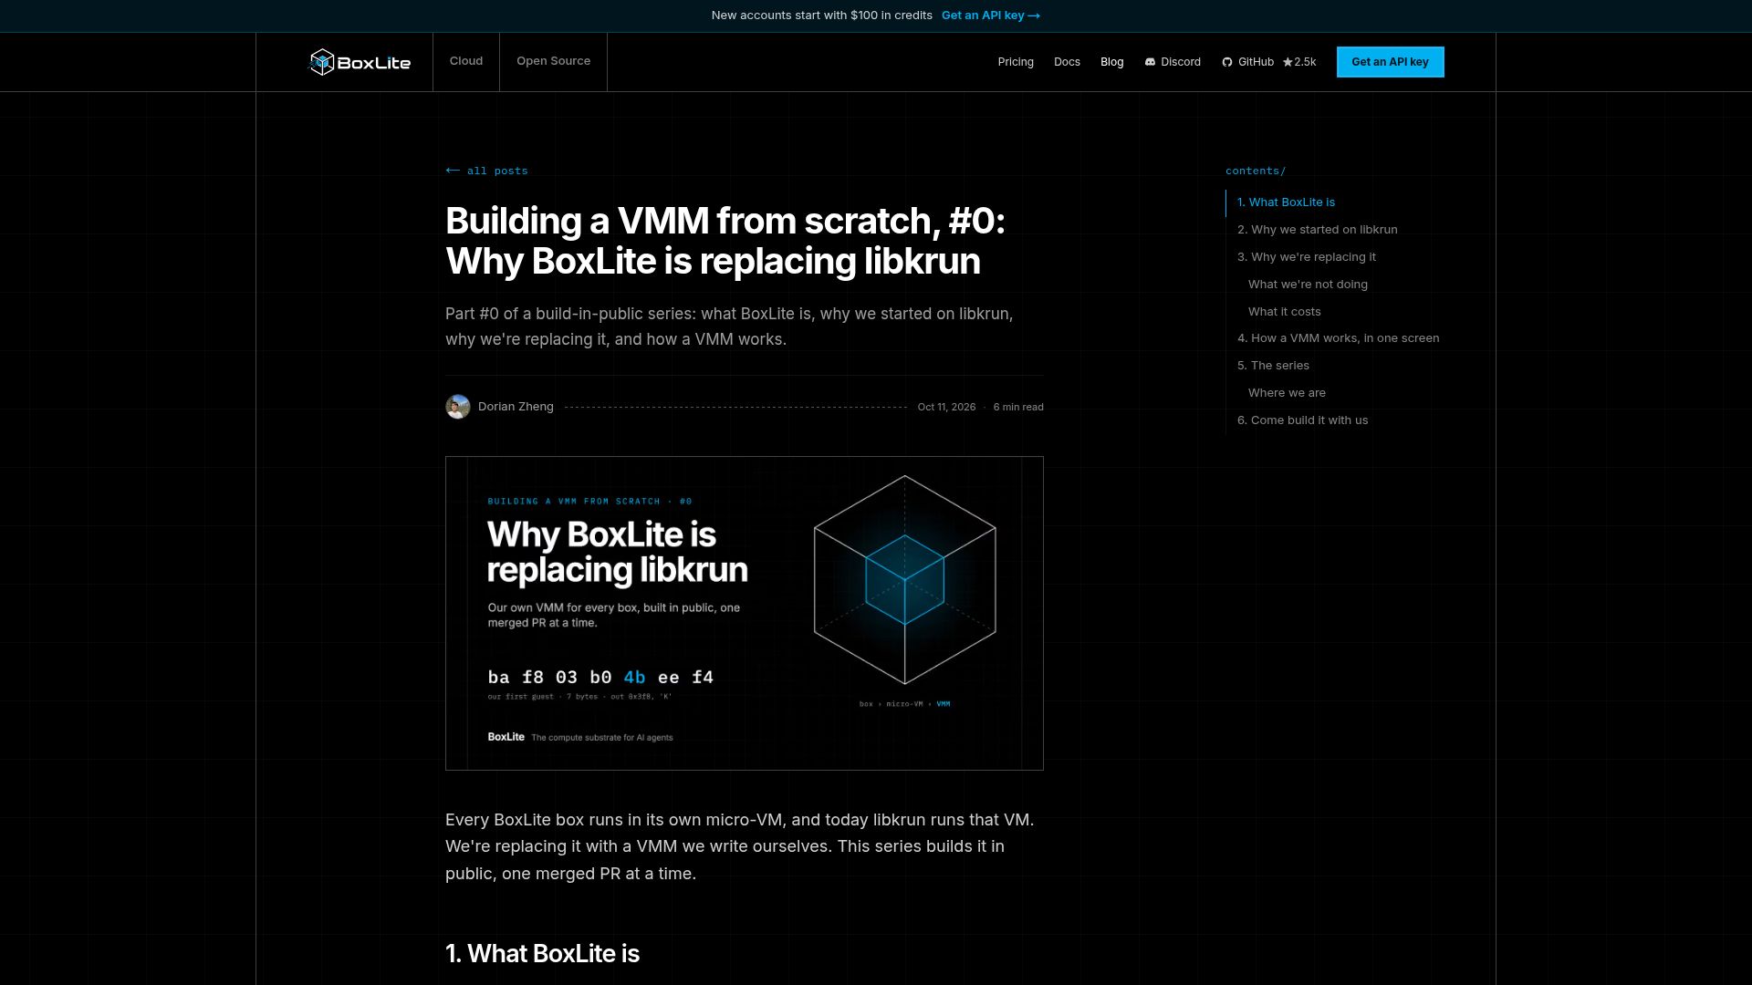
Task: Open the Discord link text
Action: tap(1181, 62)
